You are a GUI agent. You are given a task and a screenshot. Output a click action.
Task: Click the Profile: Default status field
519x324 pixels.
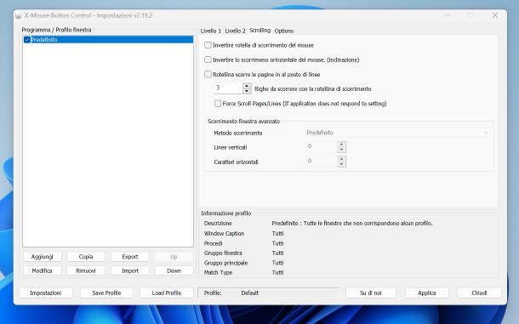(269, 293)
